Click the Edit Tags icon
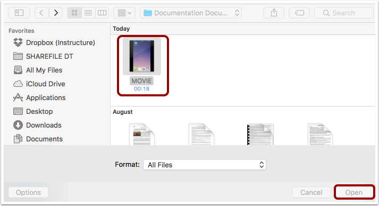The image size is (379, 206). 299,13
